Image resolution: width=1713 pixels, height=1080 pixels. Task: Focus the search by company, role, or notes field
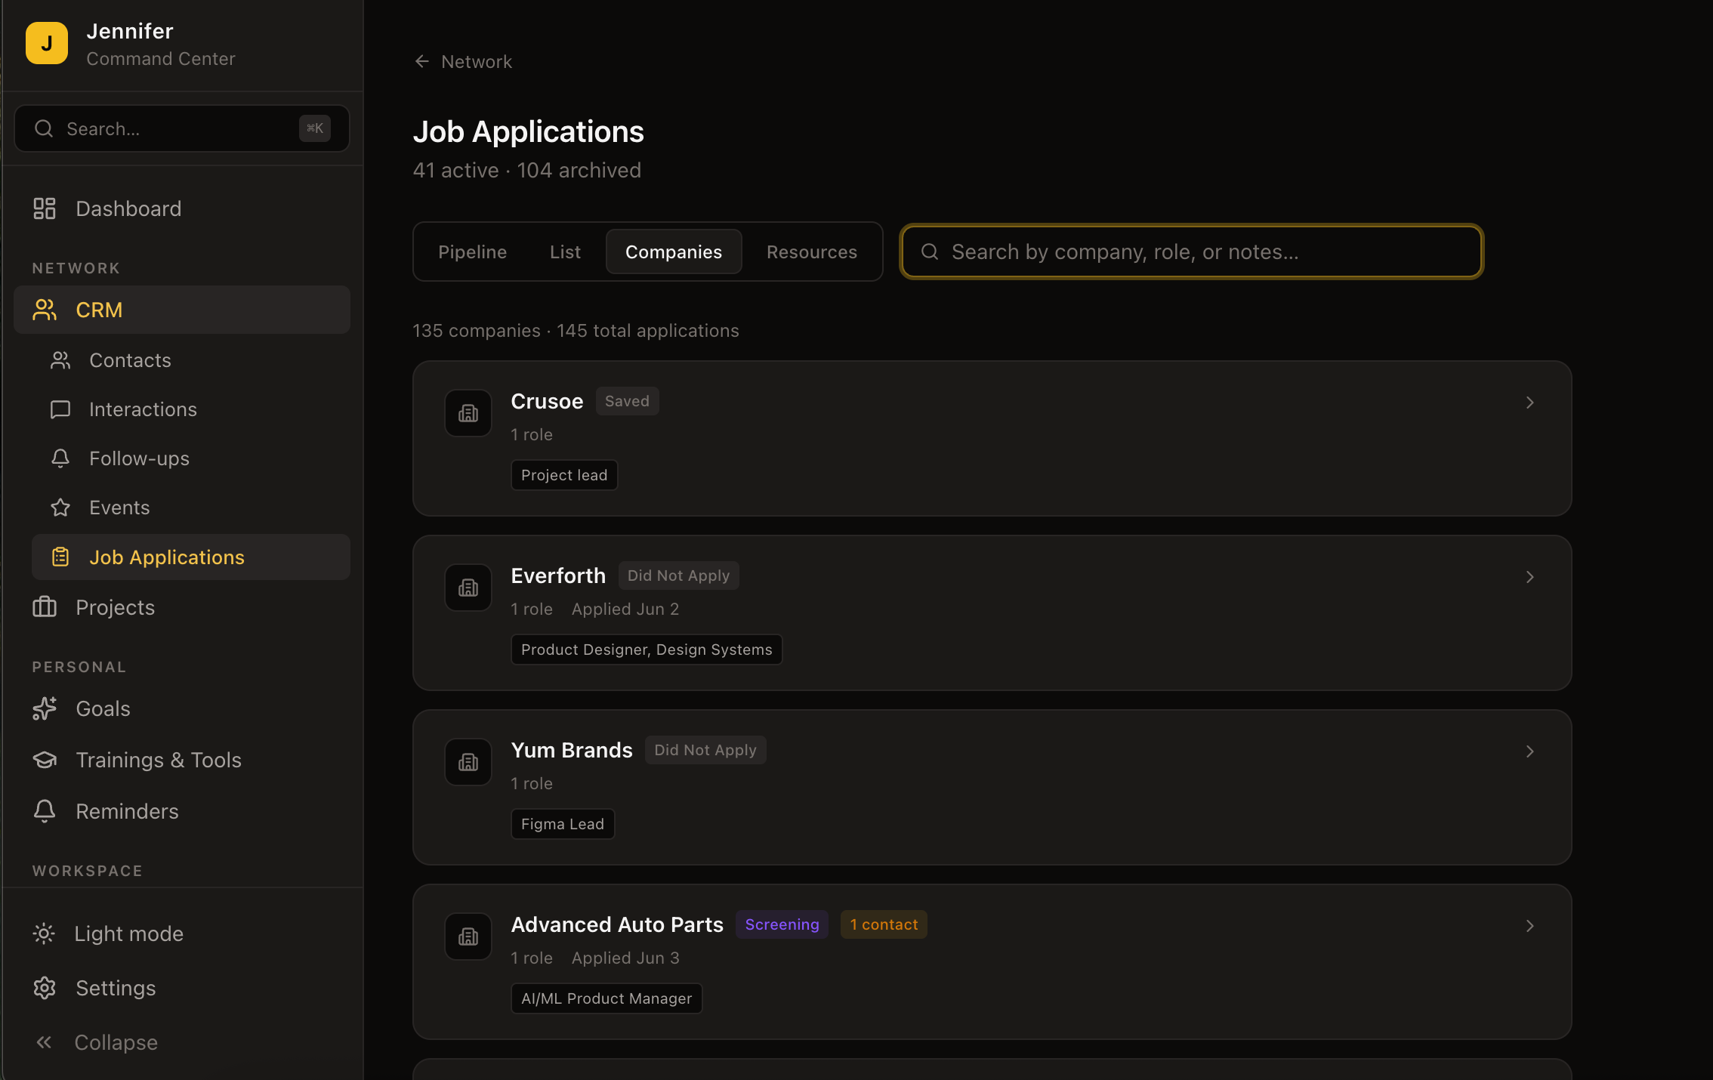point(1192,251)
